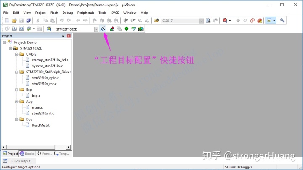Toggle the bookmark flag icon
Screen dimensions: 303x170
[x=95, y=21]
